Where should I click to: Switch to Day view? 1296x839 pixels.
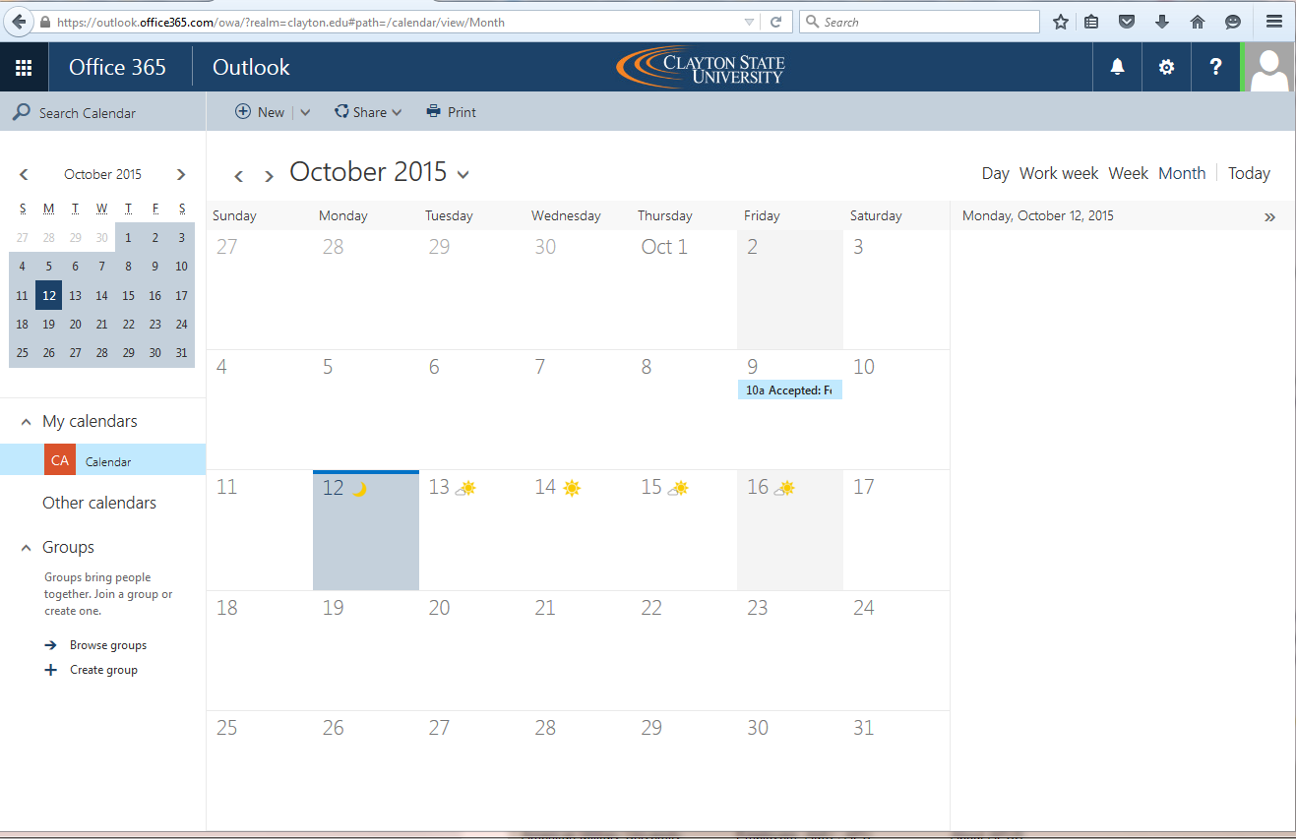pos(995,173)
